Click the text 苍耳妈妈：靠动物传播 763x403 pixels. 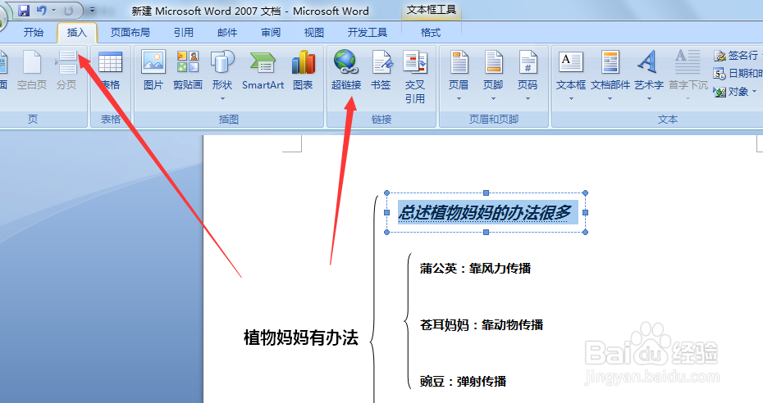(x=482, y=325)
